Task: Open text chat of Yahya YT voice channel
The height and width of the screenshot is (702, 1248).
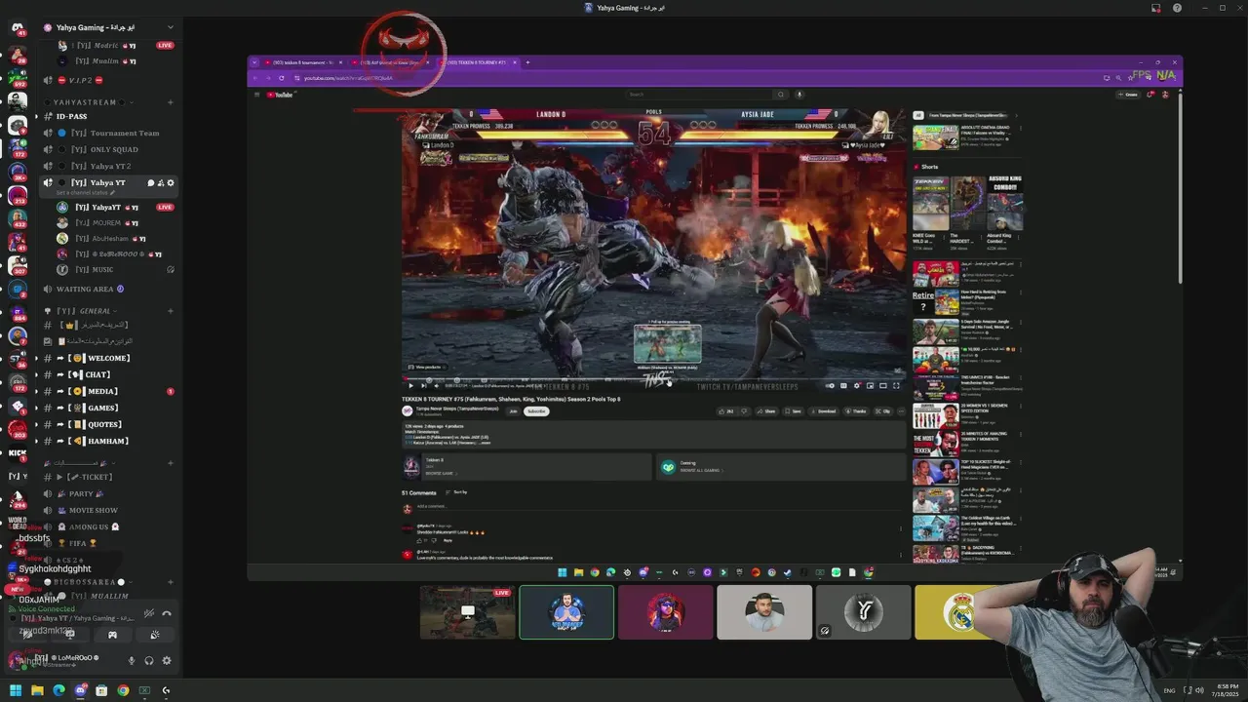Action: (x=151, y=182)
